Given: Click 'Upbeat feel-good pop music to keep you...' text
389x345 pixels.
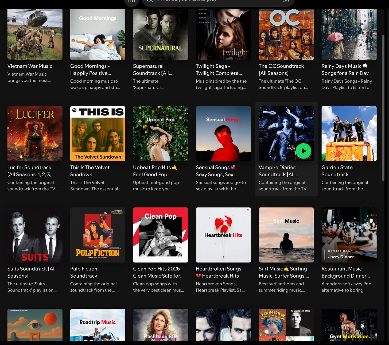Looking at the screenshot, I should click(x=156, y=185).
